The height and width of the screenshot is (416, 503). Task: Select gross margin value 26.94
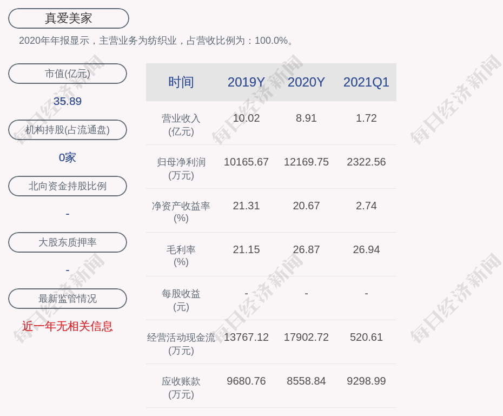tap(366, 249)
